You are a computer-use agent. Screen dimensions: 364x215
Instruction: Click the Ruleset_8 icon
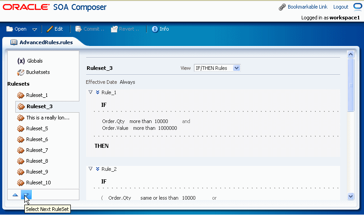(21, 161)
